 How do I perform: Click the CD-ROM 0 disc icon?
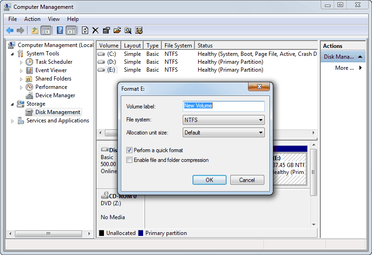coord(104,195)
